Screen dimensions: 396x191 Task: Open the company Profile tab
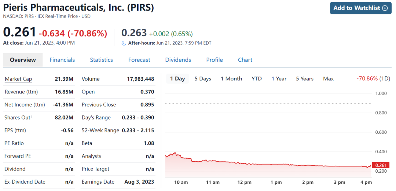click(214, 60)
